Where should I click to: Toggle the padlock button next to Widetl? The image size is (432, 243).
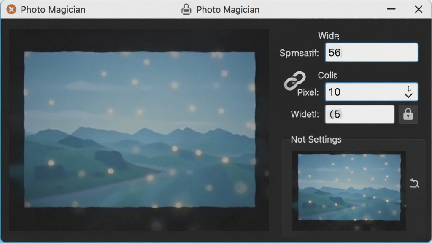[x=408, y=114]
